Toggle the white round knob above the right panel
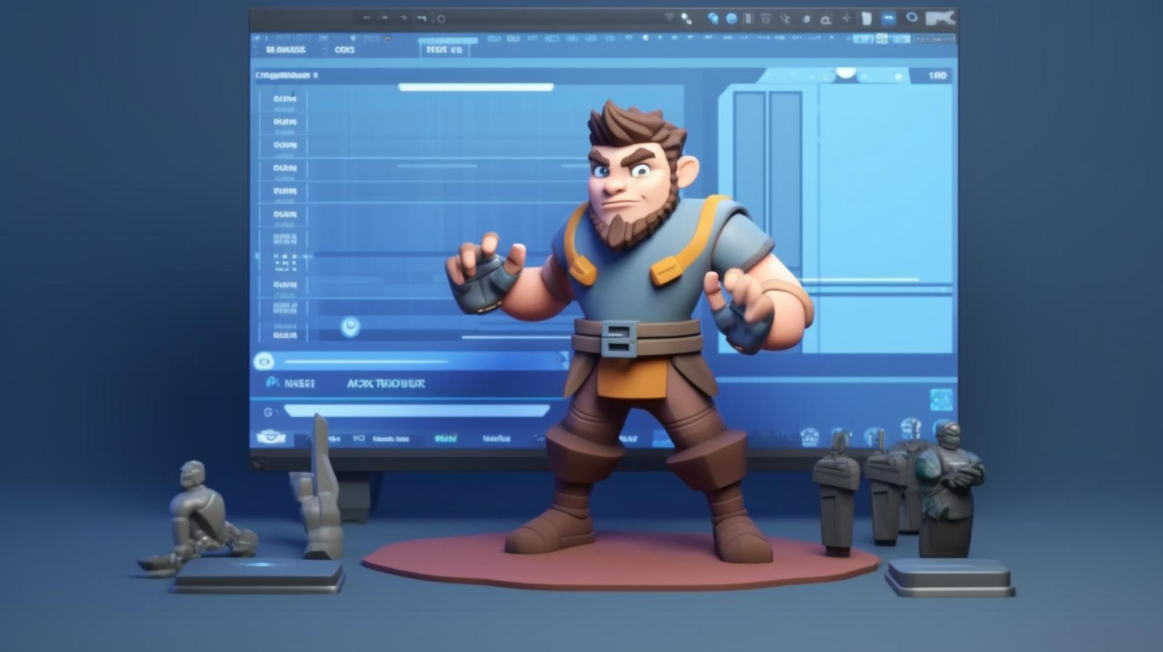 click(x=845, y=73)
